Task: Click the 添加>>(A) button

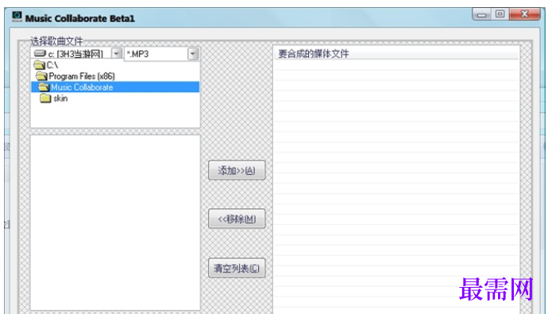Action: pyautogui.click(x=237, y=170)
